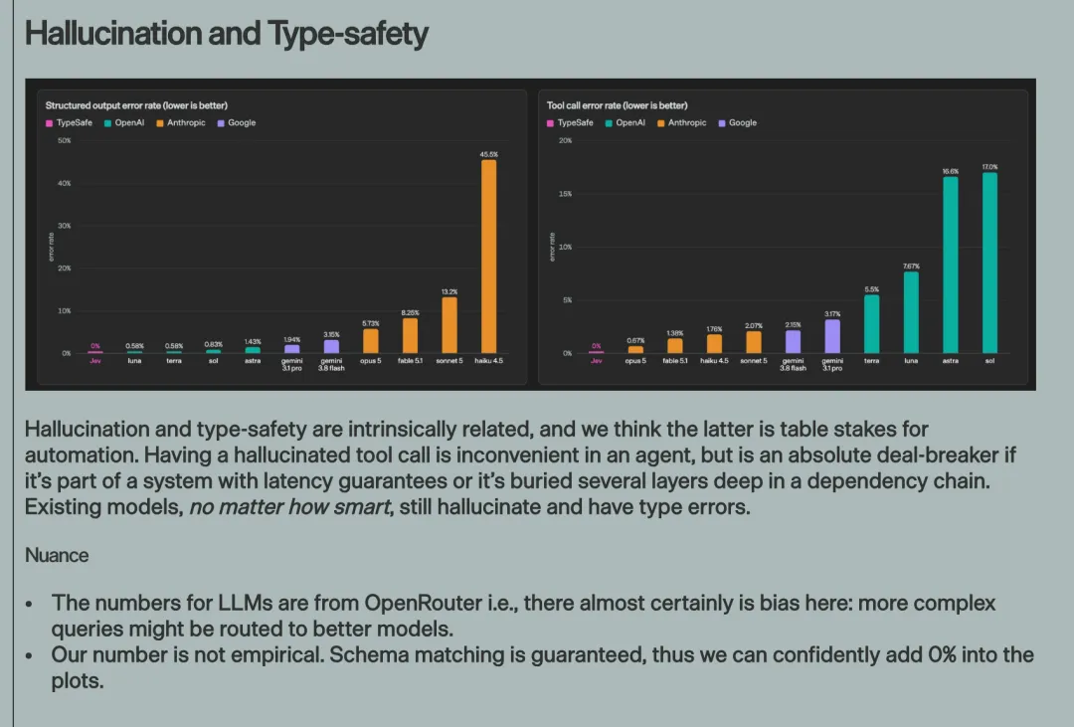Click the pink 'Jev' label in Tool call chart
Screen dimensions: 1074x727
pos(597,361)
